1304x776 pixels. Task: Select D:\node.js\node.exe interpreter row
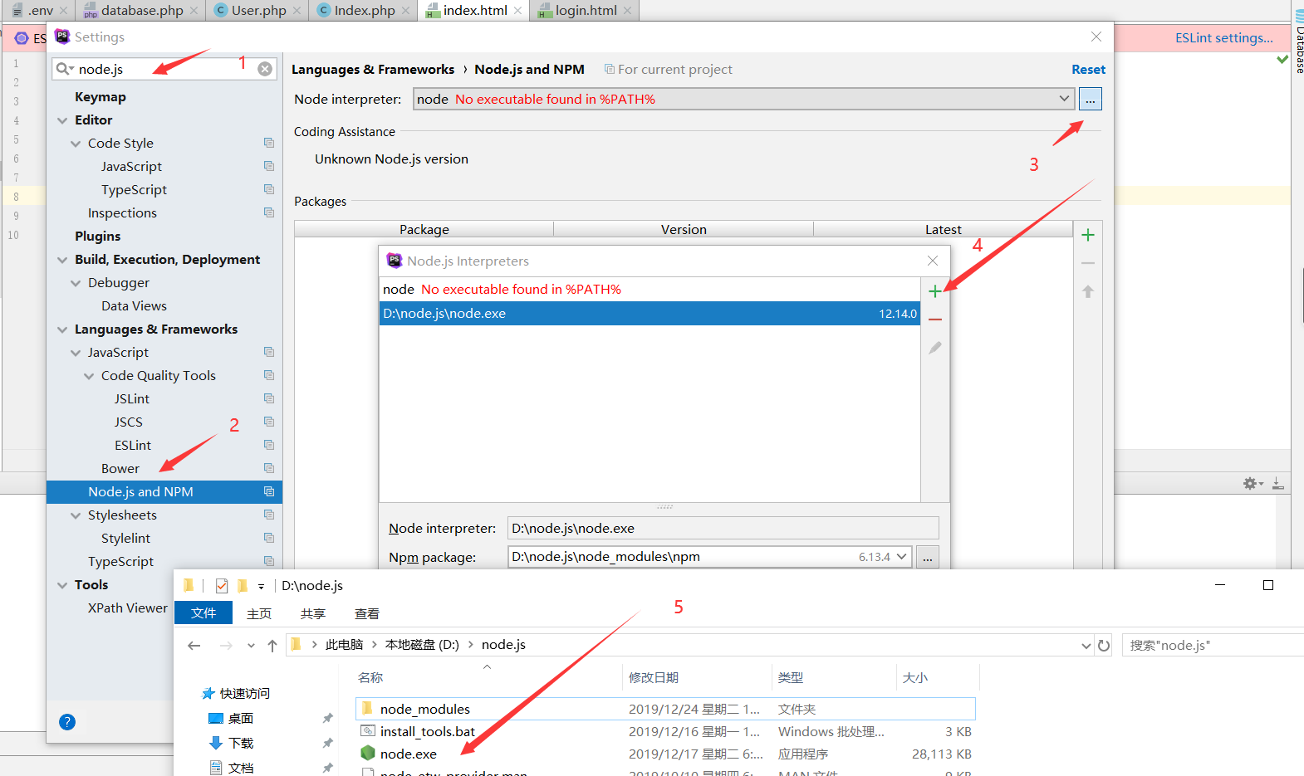pos(650,314)
